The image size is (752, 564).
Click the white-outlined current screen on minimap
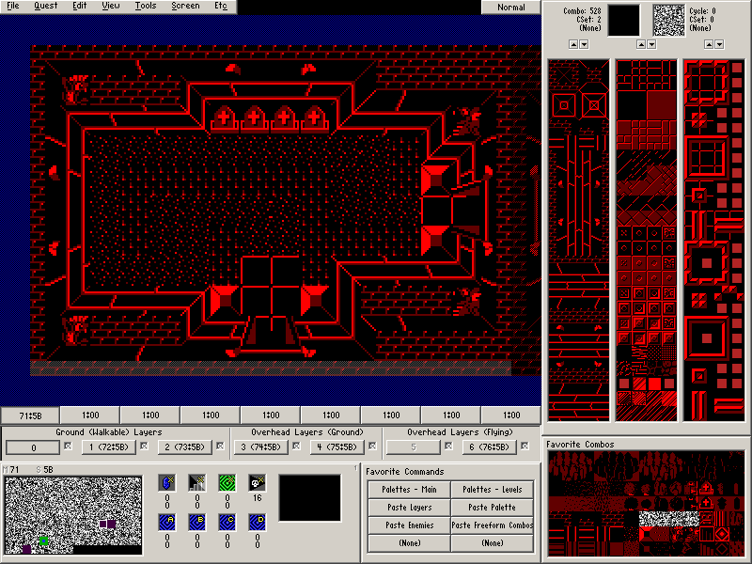[102, 524]
